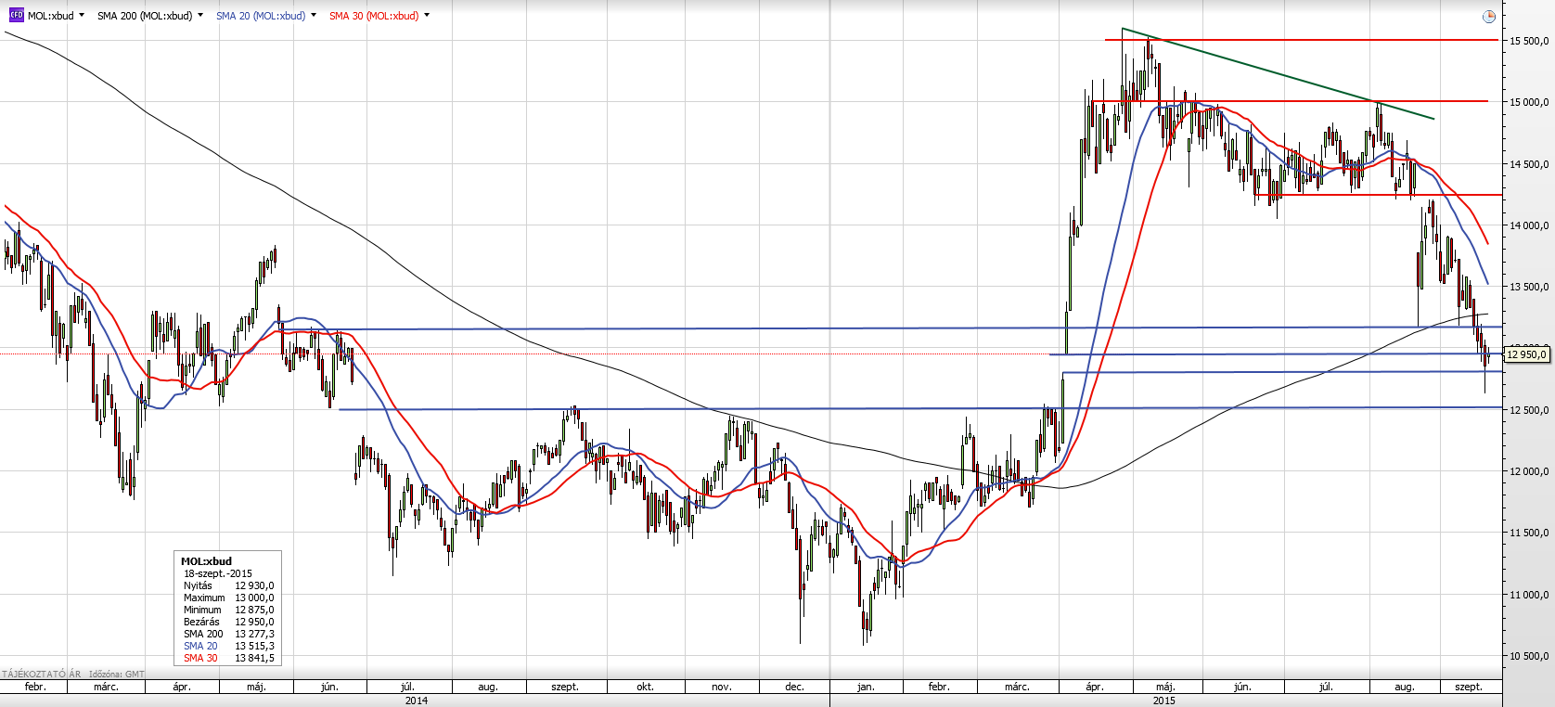Click the 2014 year label on time axis
The height and width of the screenshot is (707, 1555).
(417, 701)
